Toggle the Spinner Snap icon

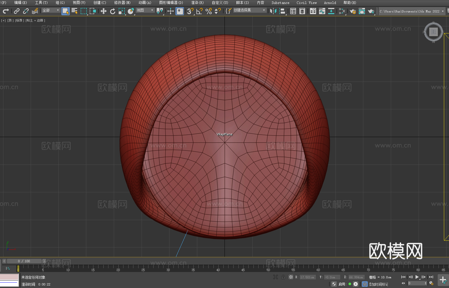218,11
